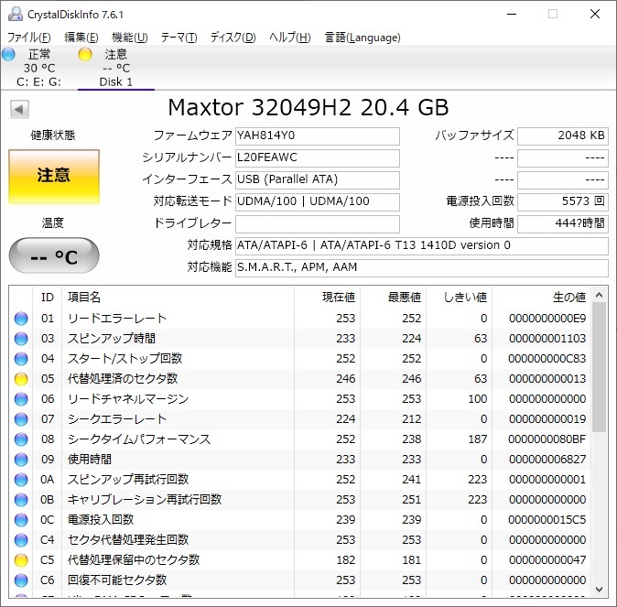Select raw value 000000001103

pyautogui.click(x=547, y=339)
